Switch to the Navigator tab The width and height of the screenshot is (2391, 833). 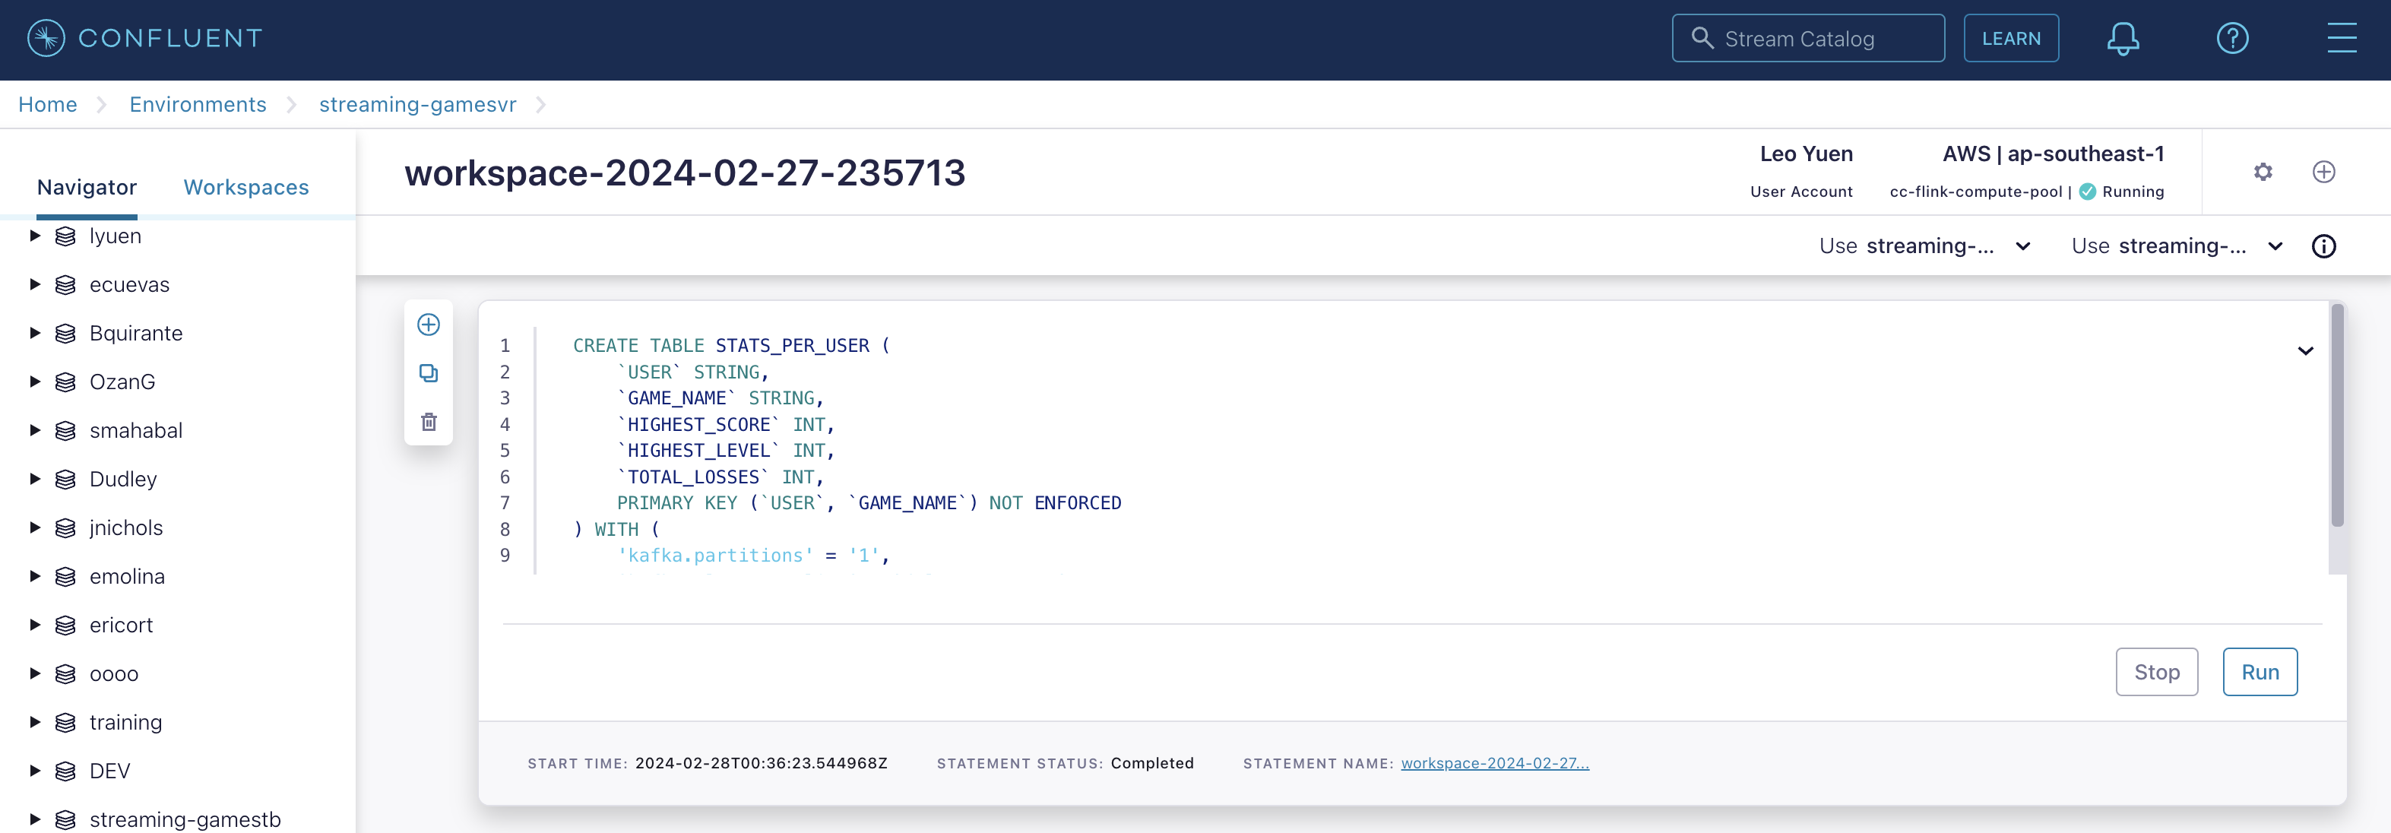pos(85,186)
